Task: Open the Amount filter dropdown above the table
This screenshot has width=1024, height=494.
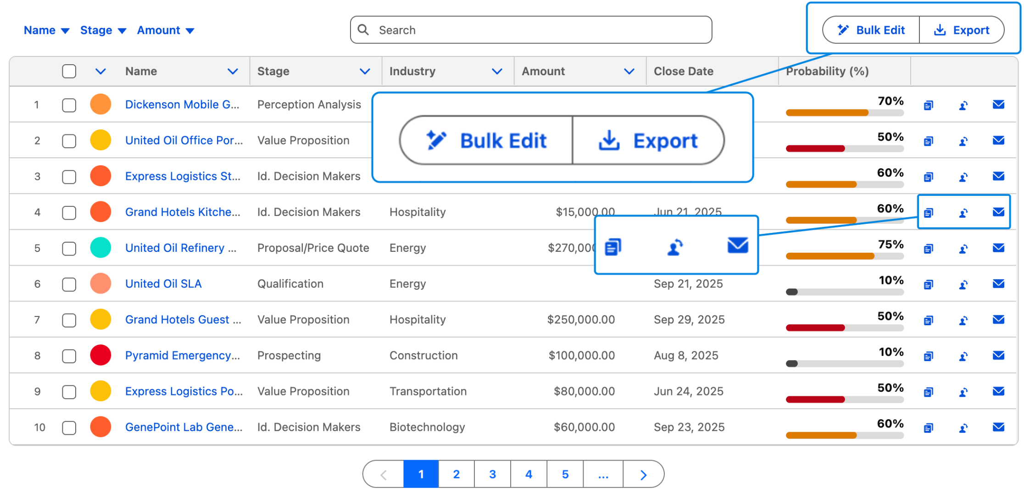Action: [166, 30]
